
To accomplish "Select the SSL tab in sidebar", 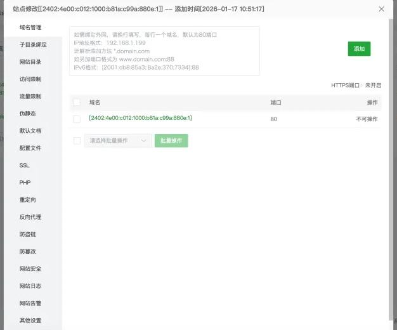I will click(25, 165).
